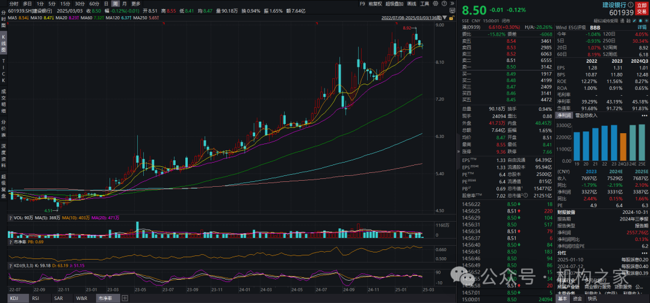Viewport: 650px width, 303px height.
Task: Open the 前复权 adjustment dropdown
Action: tap(375, 4)
